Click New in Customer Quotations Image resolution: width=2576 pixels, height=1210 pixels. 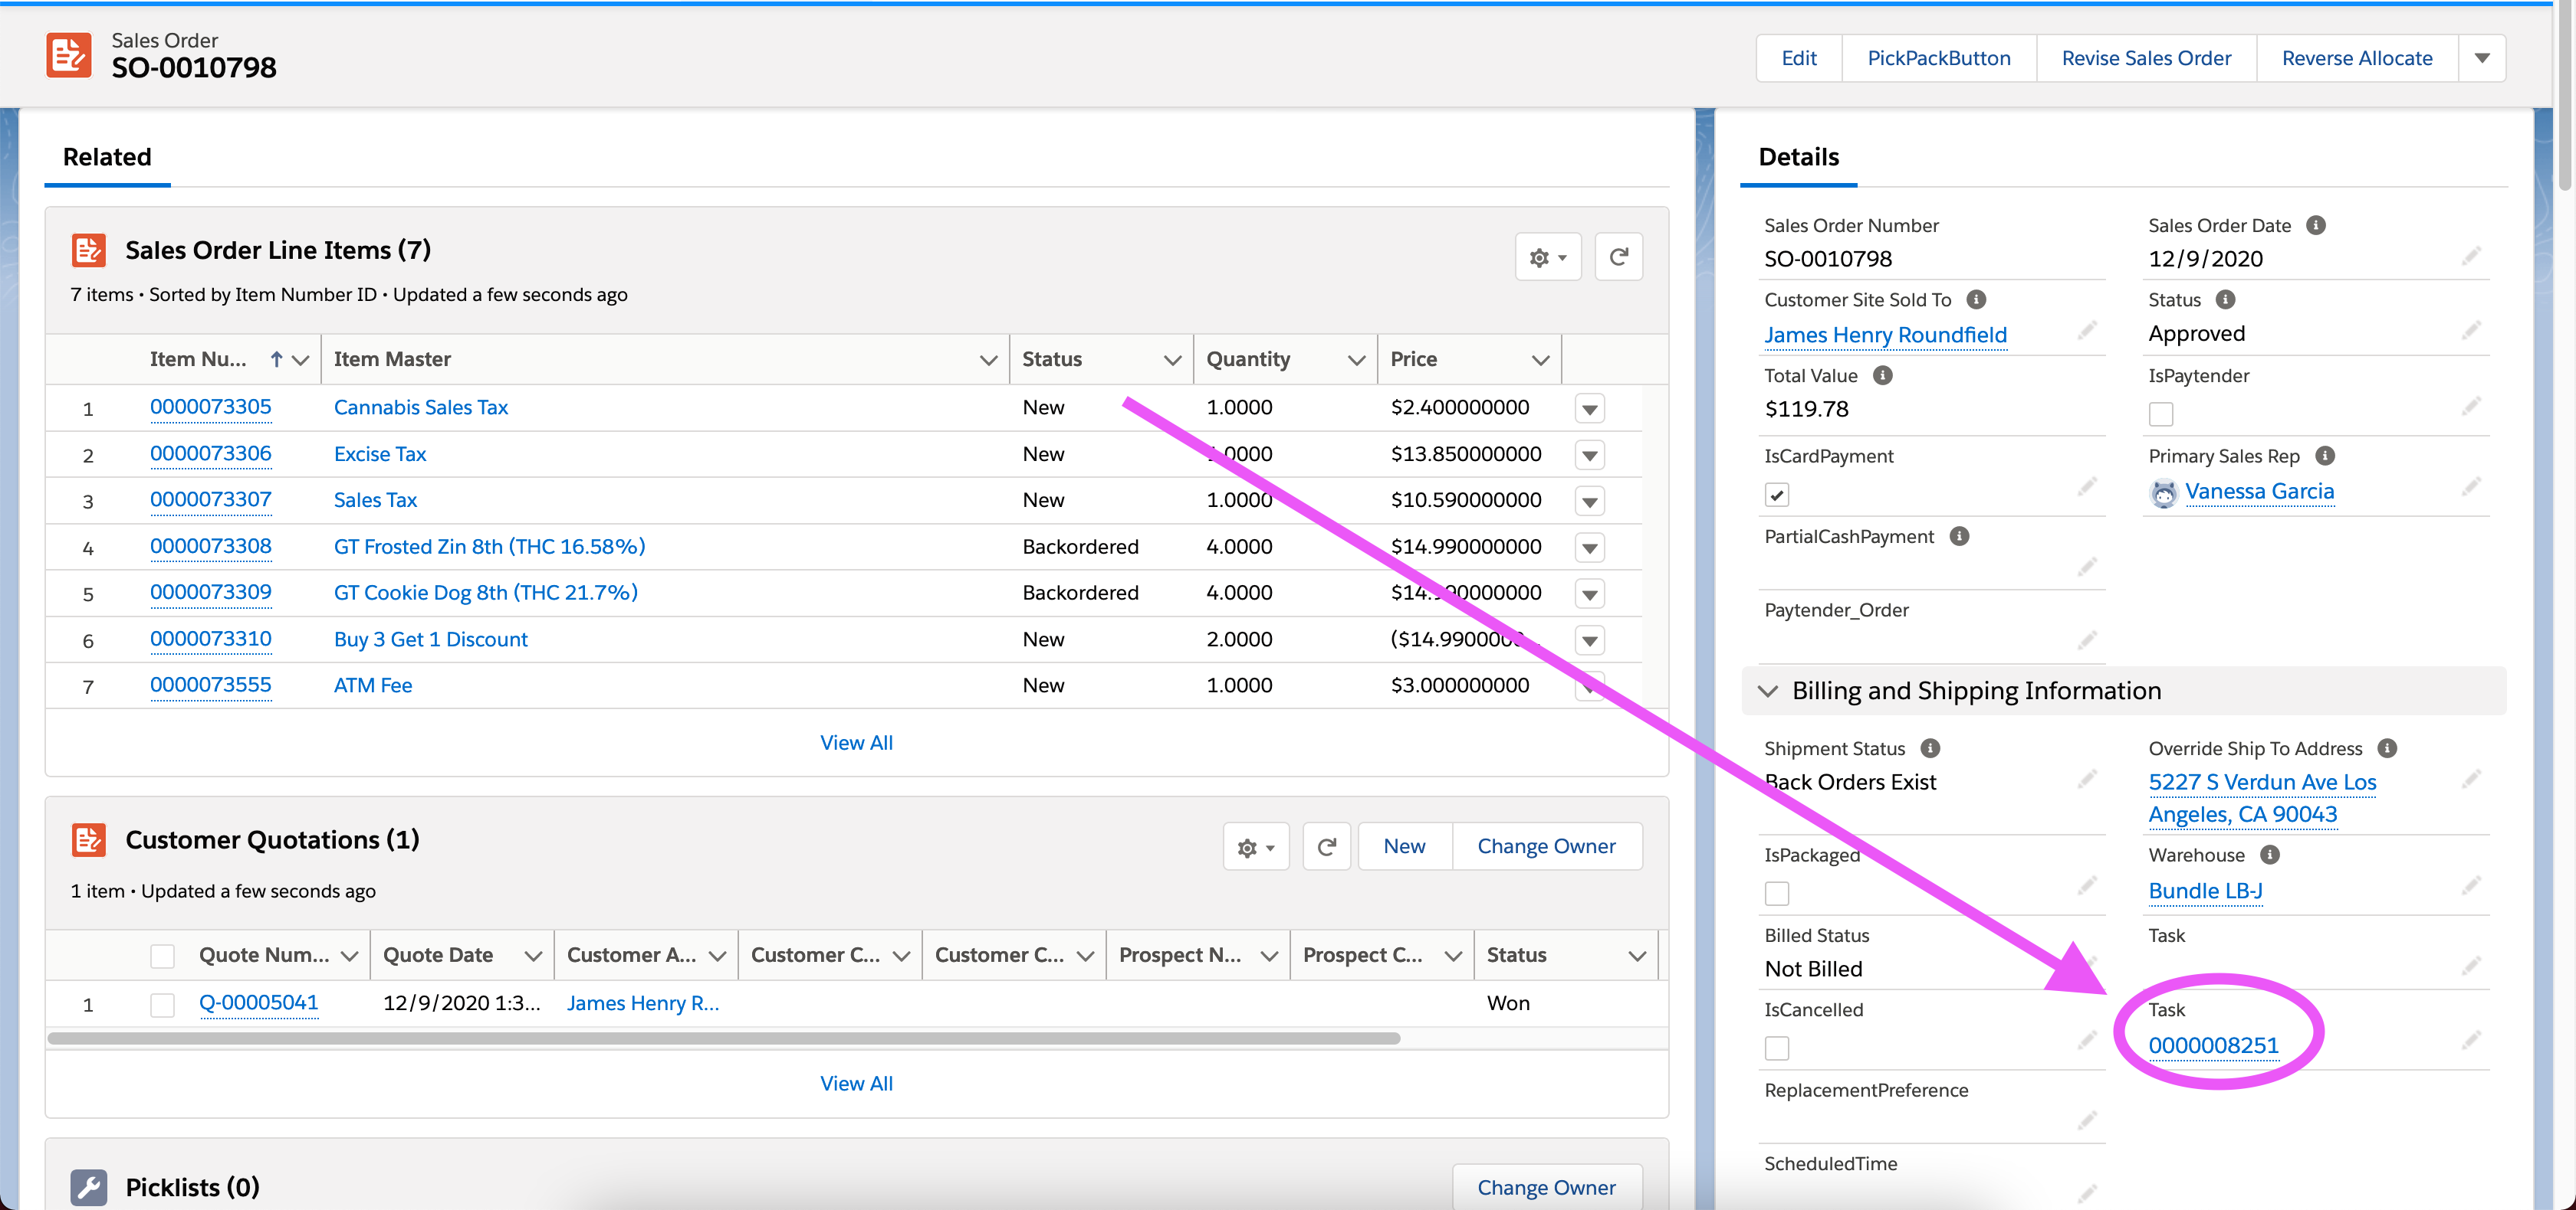coord(1404,846)
